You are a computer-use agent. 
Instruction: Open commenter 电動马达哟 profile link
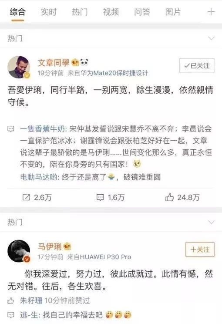[x=39, y=177]
